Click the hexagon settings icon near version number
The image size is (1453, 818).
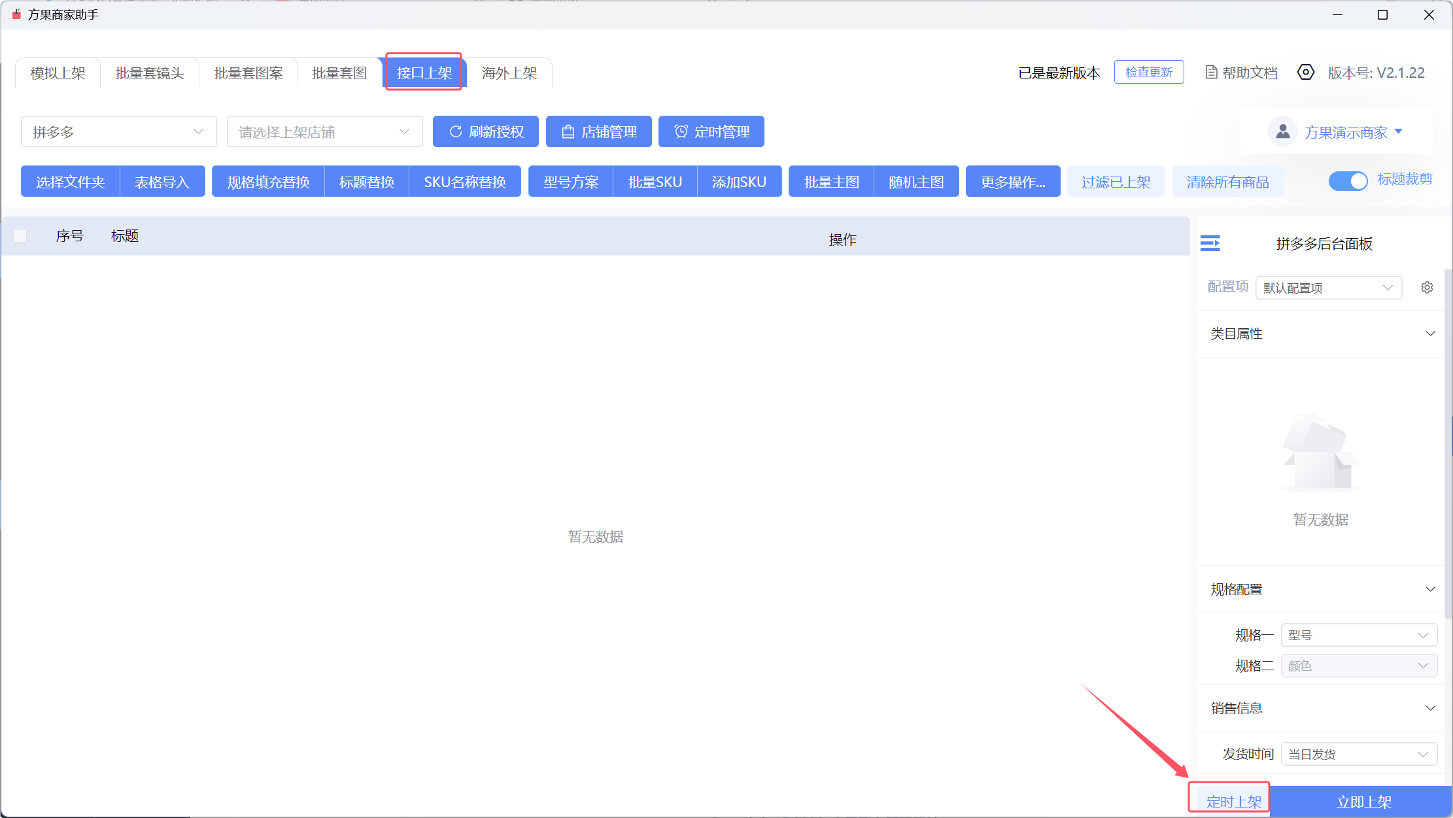(1305, 73)
